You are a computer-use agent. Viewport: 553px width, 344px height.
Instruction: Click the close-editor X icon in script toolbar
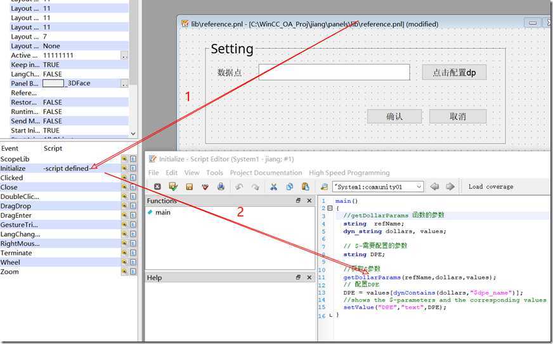click(157, 187)
